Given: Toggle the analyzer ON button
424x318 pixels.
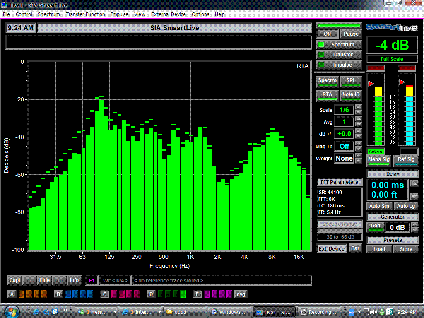Looking at the screenshot, I should click(327, 34).
